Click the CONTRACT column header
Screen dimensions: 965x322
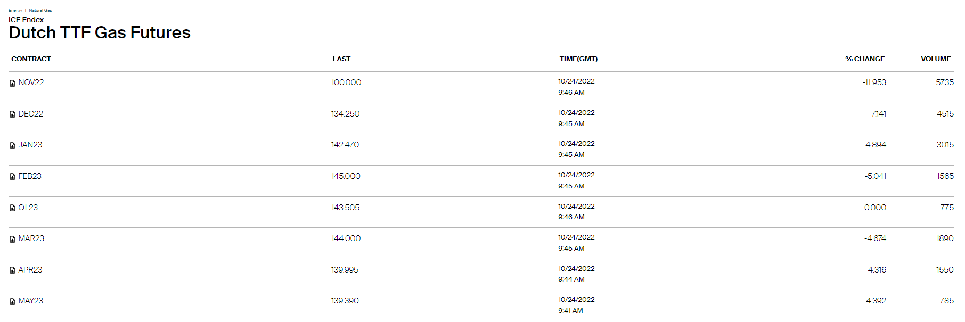click(31, 59)
